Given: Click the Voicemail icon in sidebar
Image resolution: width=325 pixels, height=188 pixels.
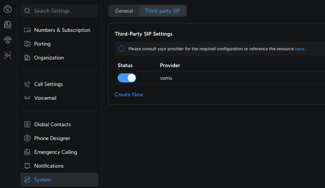Looking at the screenshot, I should coord(27,98).
